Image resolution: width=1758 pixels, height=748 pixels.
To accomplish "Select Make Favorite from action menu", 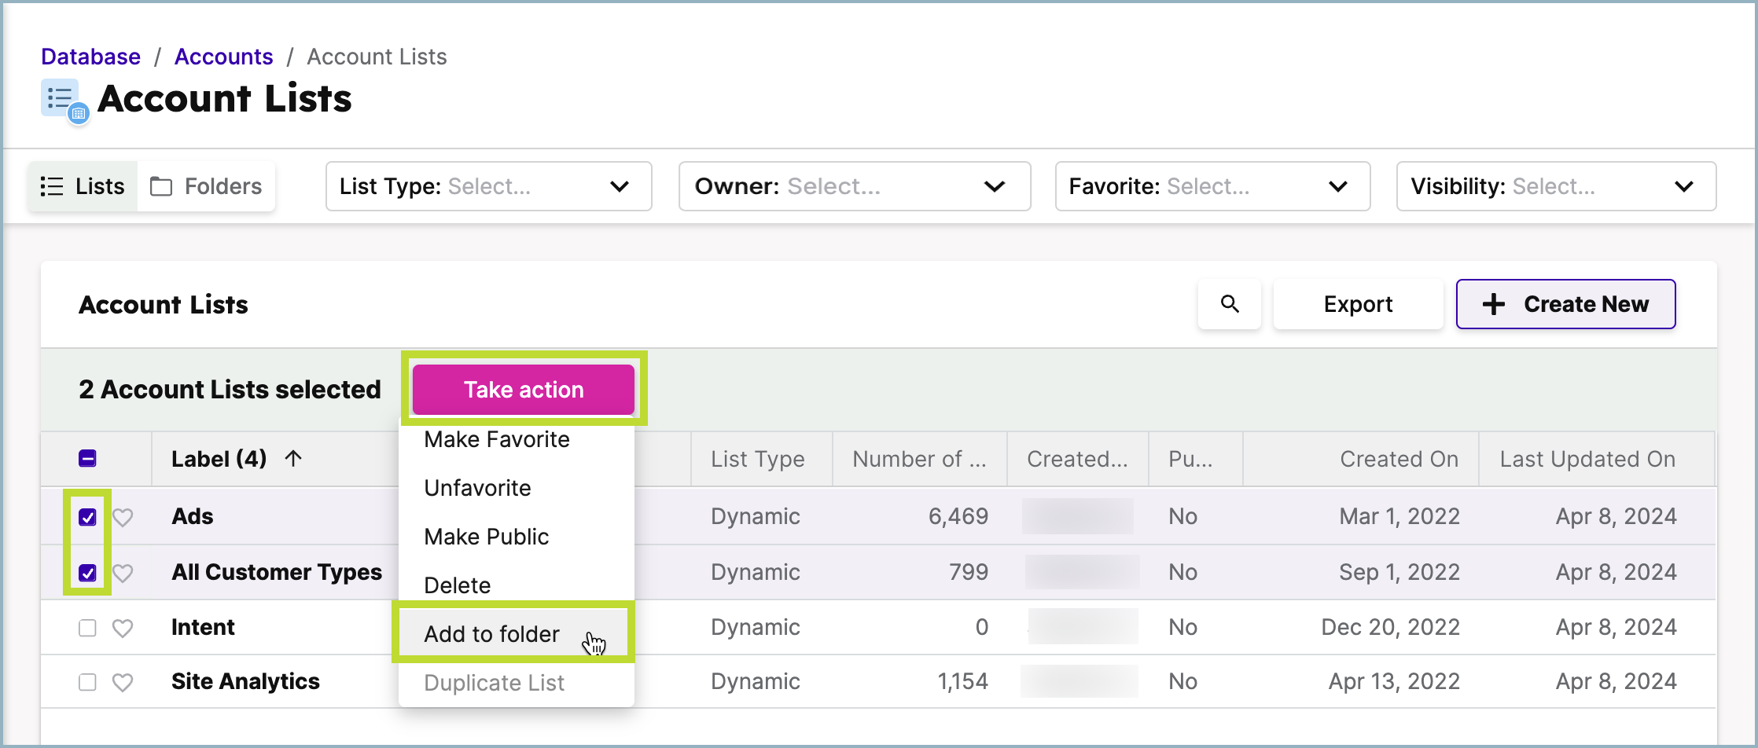I will coord(497,439).
